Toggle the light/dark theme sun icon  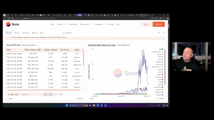[x=159, y=33]
